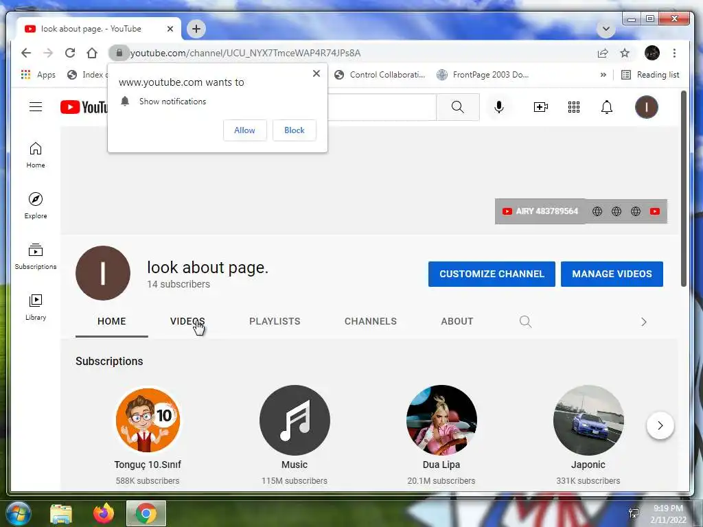703x527 pixels.
Task: Click the first globe link in the banner
Action: pos(597,211)
